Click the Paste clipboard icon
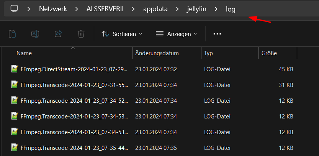The width and height of the screenshot is (319, 156). click(12, 34)
